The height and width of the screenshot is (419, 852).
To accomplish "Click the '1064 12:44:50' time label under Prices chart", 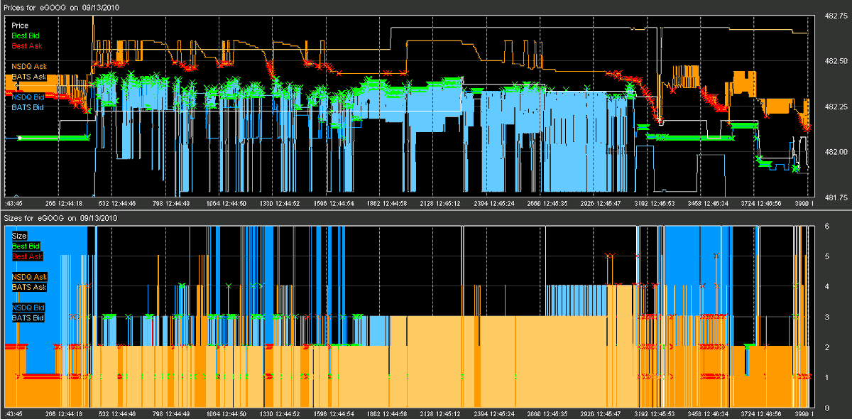I will (222, 203).
